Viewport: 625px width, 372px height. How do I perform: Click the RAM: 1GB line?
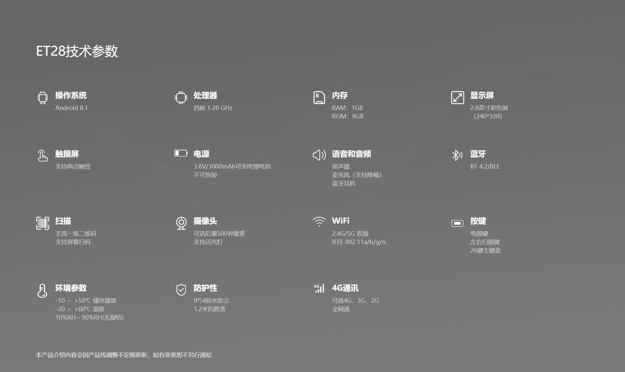coord(347,108)
